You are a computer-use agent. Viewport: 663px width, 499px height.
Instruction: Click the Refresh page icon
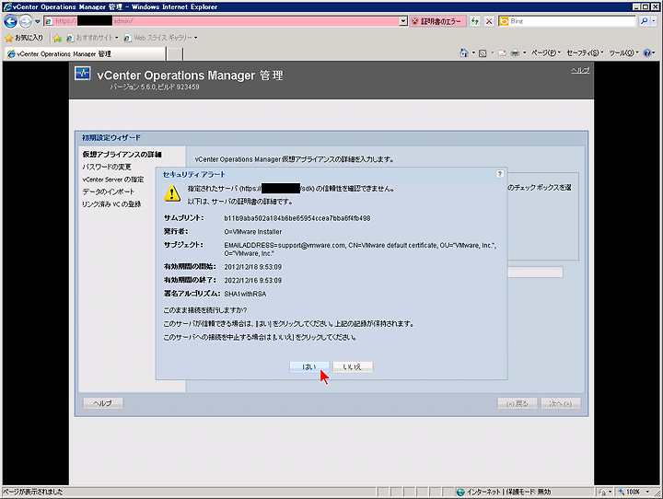point(475,21)
